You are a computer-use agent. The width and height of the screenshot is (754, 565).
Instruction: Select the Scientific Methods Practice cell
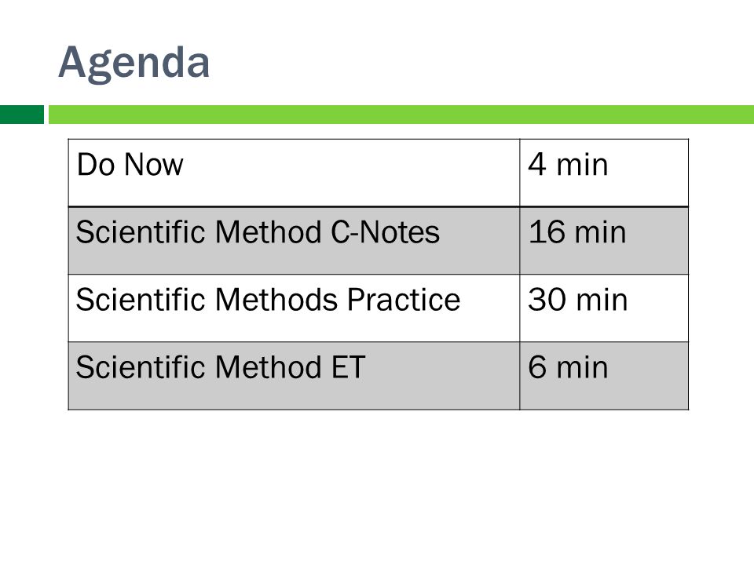(294, 308)
